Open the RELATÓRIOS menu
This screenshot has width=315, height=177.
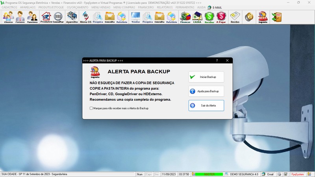tap(165, 7)
